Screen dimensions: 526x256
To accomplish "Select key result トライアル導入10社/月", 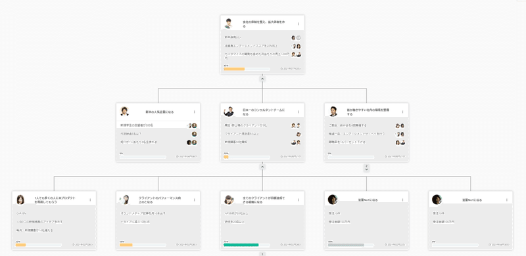I will [x=135, y=222].
